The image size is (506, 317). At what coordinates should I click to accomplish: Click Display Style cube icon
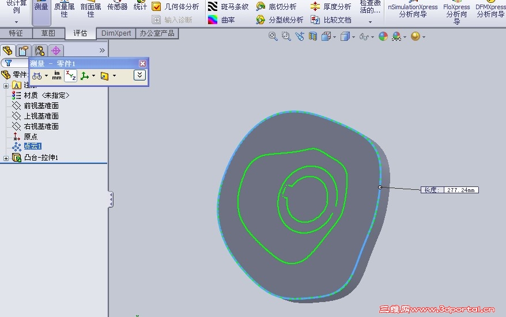(345, 36)
